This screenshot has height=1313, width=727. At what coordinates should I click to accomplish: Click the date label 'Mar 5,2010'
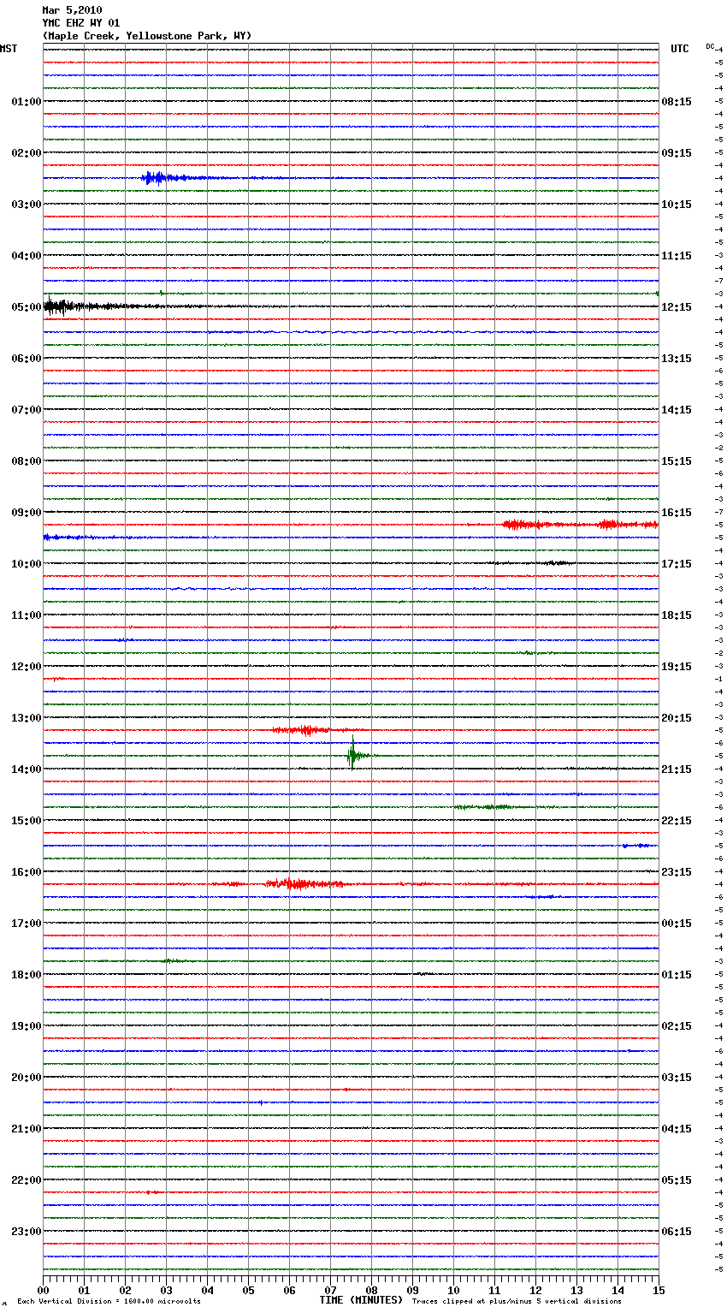point(72,10)
